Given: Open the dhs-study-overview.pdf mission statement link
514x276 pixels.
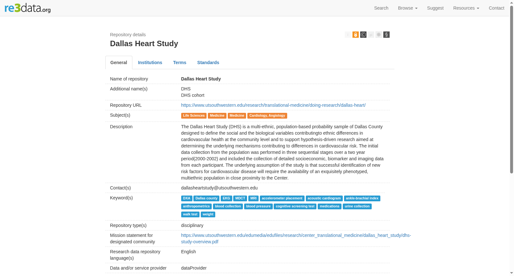Looking at the screenshot, I should (x=296, y=238).
